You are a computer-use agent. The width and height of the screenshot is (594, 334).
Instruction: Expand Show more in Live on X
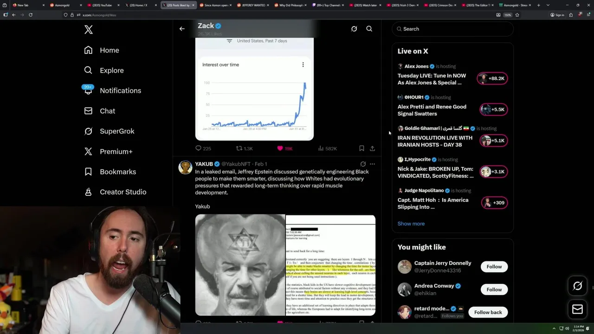coord(411,224)
